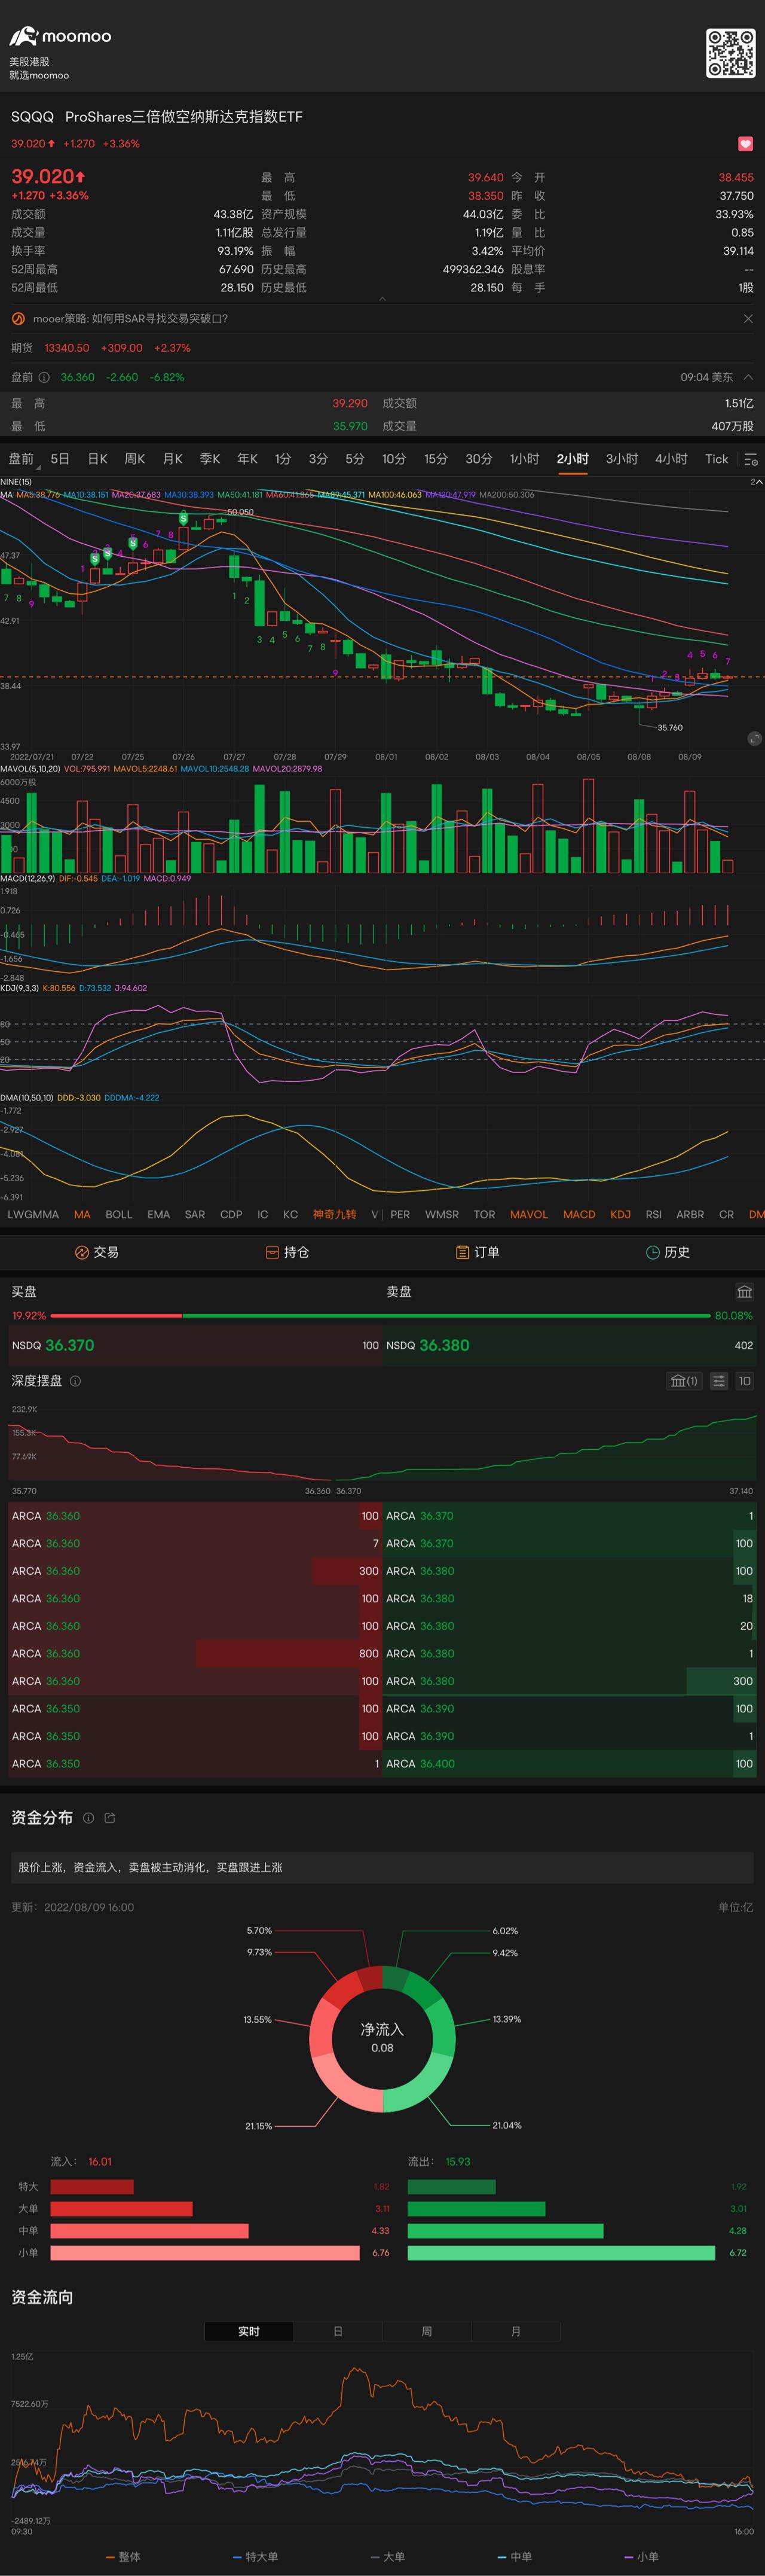765x2576 pixels.
Task: Collapse the quote details chevron under stats
Action: coord(382,298)
